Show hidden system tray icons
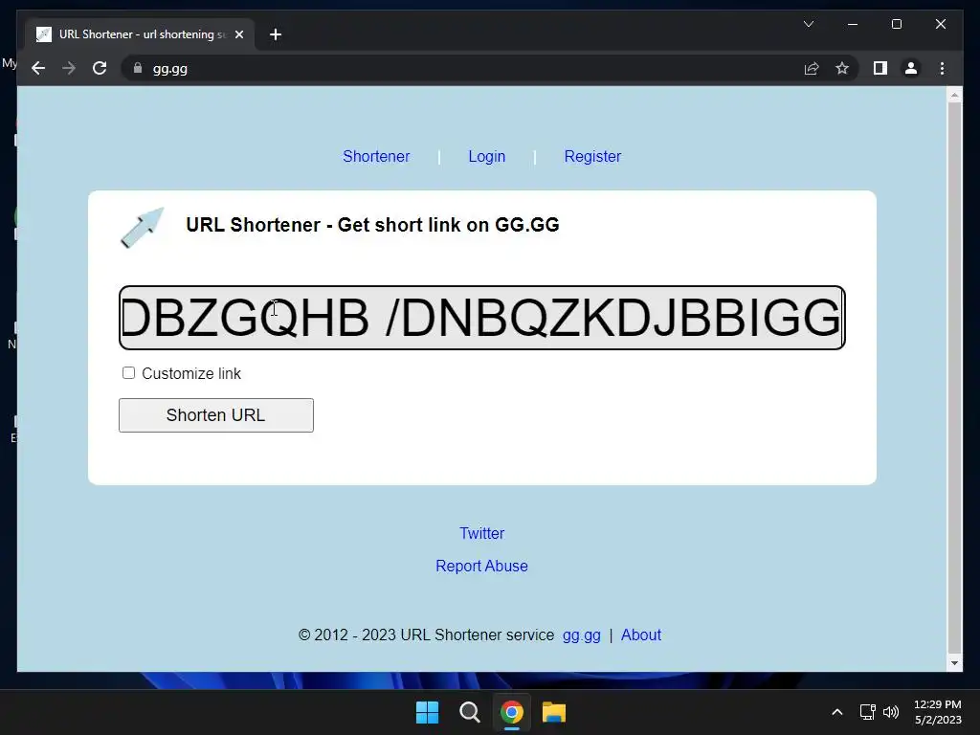980x735 pixels. click(x=836, y=712)
